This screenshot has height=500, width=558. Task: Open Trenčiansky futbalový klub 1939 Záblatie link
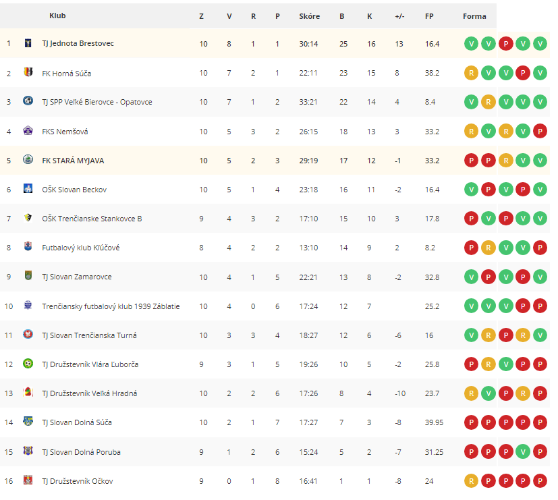[x=111, y=306]
